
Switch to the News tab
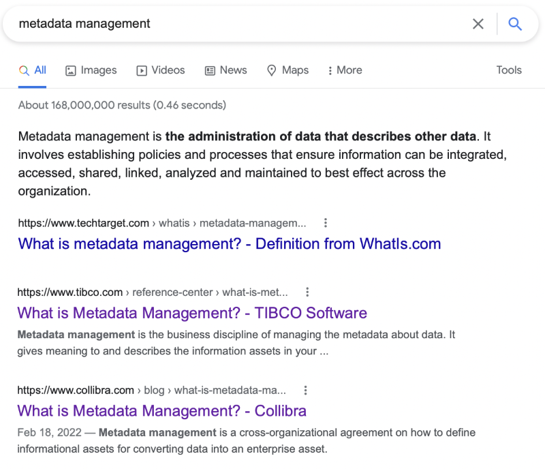(226, 70)
